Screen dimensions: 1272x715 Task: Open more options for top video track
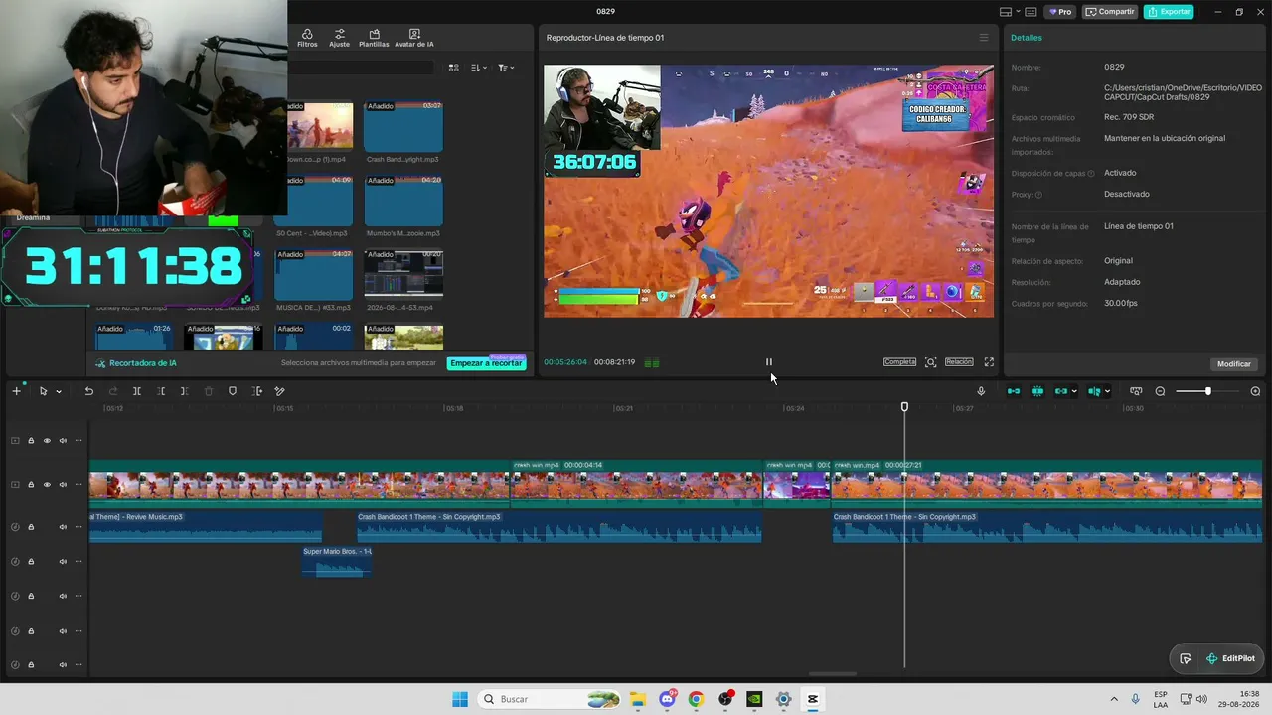[79, 441]
